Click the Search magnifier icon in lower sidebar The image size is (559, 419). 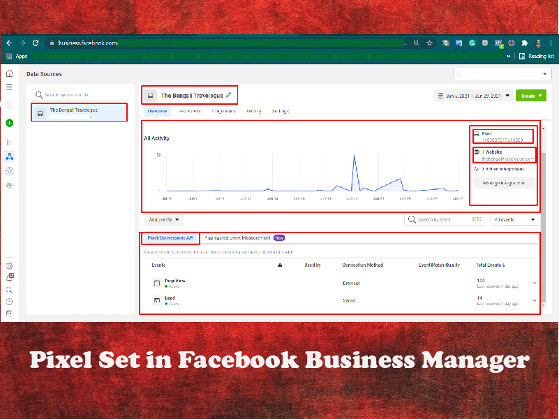point(10,289)
